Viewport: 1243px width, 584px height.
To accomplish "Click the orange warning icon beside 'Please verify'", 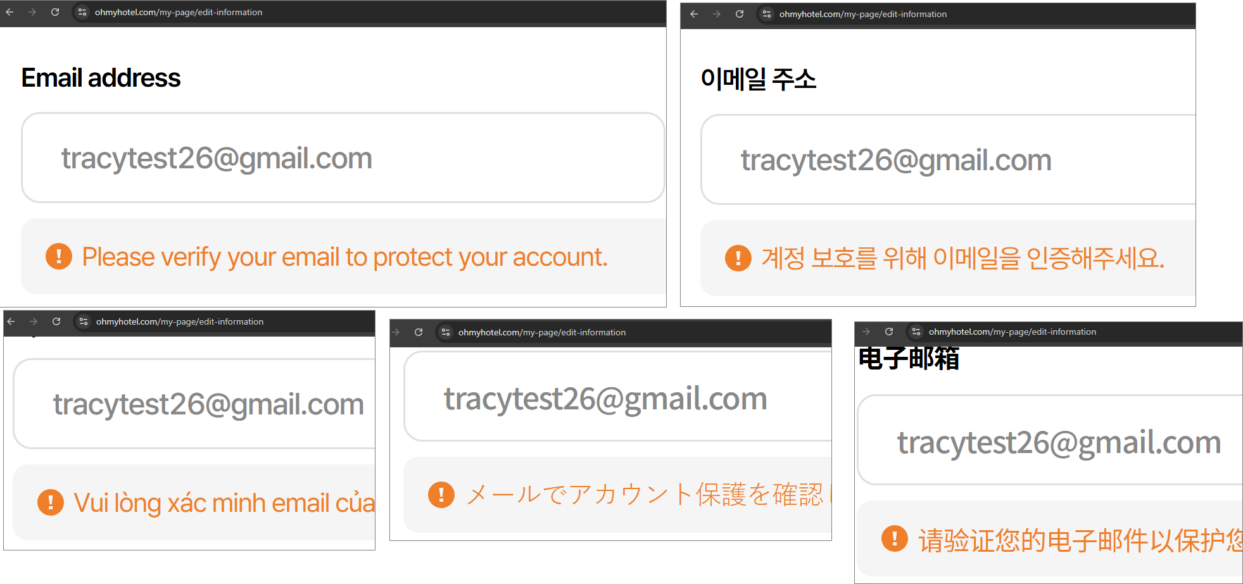I will click(59, 256).
